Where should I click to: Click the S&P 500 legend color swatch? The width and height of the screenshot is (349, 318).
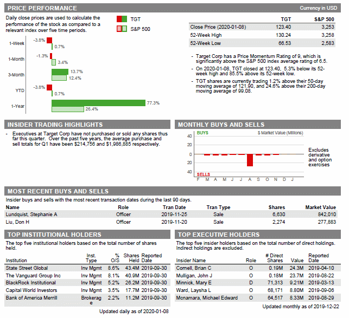pyautogui.click(x=122, y=29)
